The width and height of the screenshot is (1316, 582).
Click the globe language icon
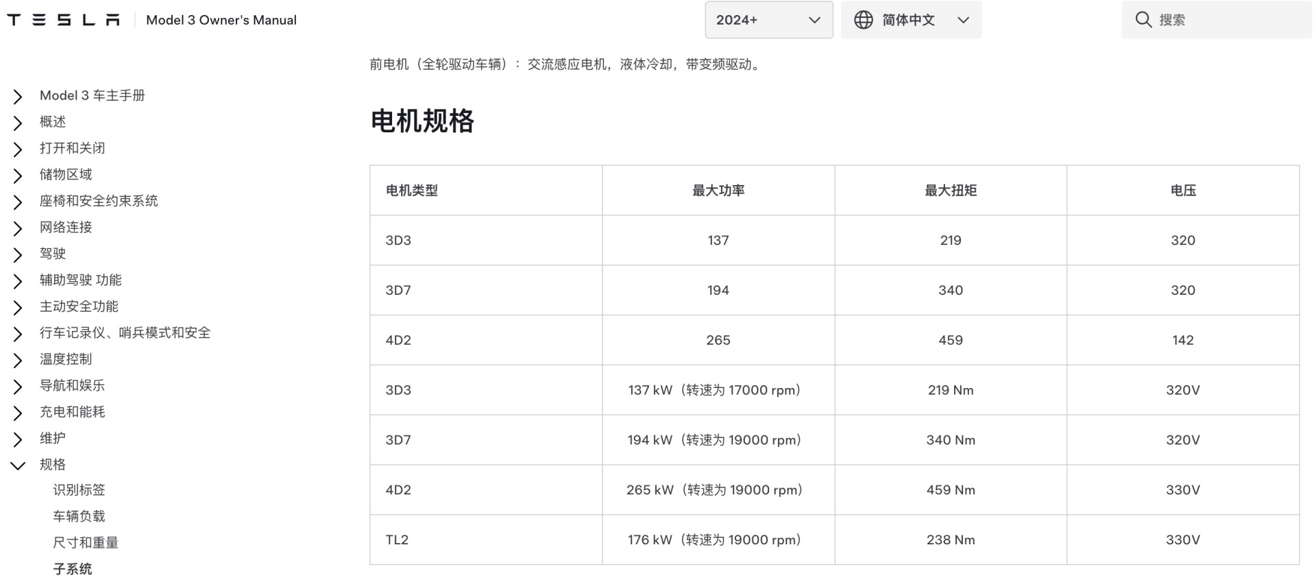[x=864, y=20]
